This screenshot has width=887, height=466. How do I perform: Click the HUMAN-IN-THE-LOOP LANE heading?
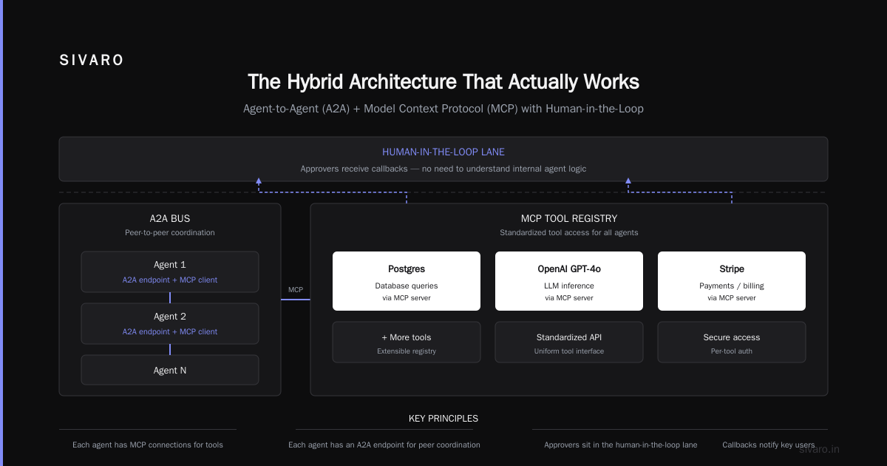[x=443, y=152]
